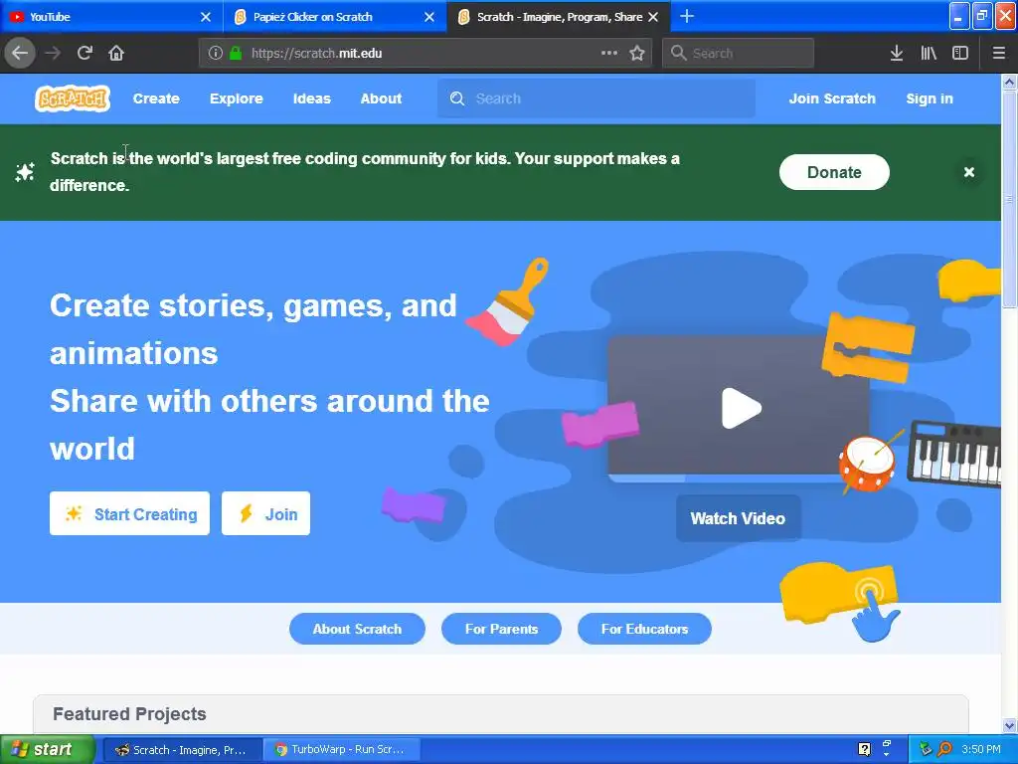Screen dimensions: 1018x764
Task: Switch to the Scratch Firefox taskbar window
Action: click(x=183, y=750)
